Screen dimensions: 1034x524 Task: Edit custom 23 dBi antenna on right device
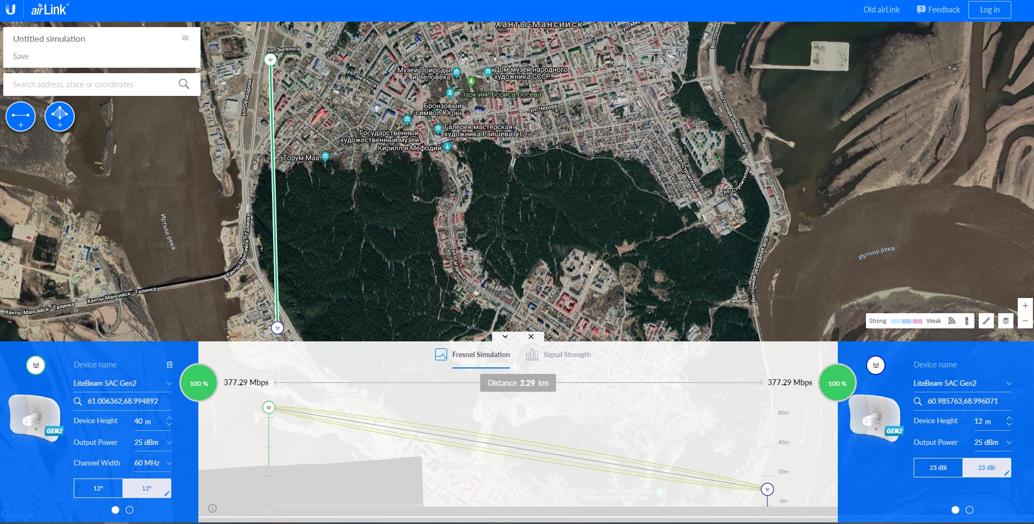pos(1007,473)
